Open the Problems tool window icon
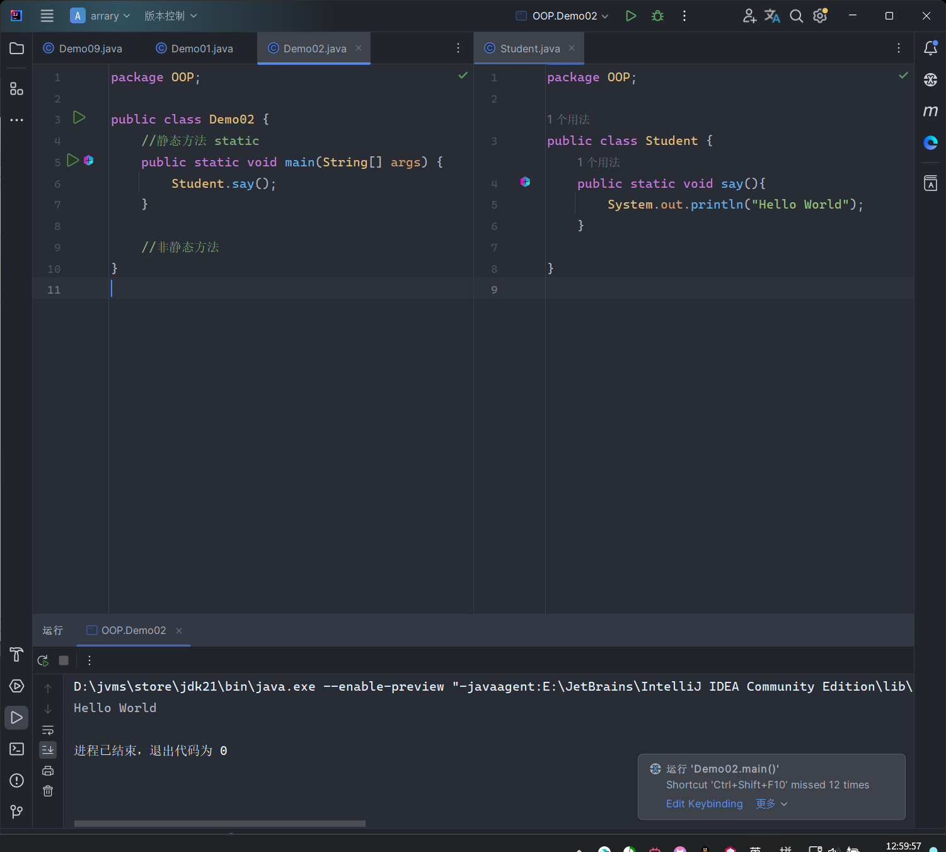The height and width of the screenshot is (852, 946). coord(17,780)
